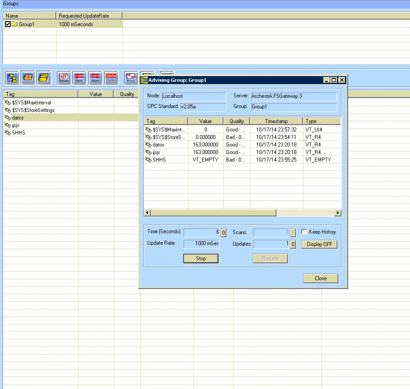Click the Sync read toolbar icon
The height and width of the screenshot is (389, 410).
(79, 78)
